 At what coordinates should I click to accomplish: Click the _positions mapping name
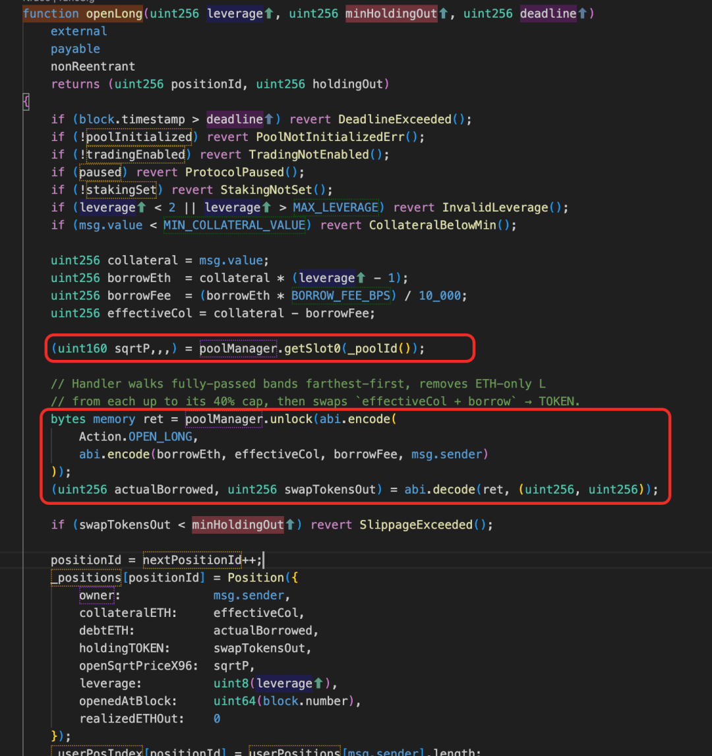coord(86,577)
